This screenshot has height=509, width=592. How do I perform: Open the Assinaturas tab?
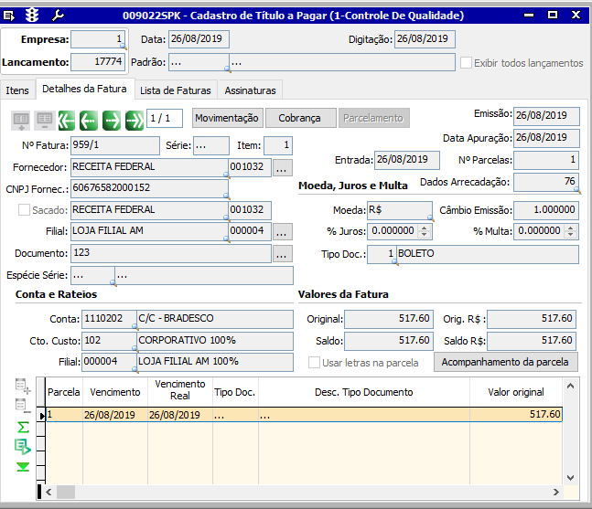point(251,90)
